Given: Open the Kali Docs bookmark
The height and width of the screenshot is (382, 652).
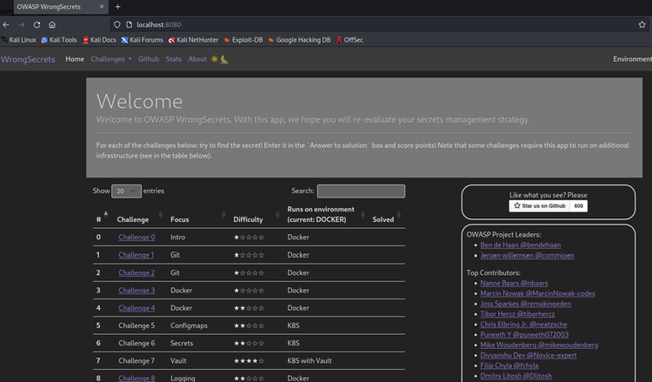Looking at the screenshot, I should pyautogui.click(x=99, y=40).
